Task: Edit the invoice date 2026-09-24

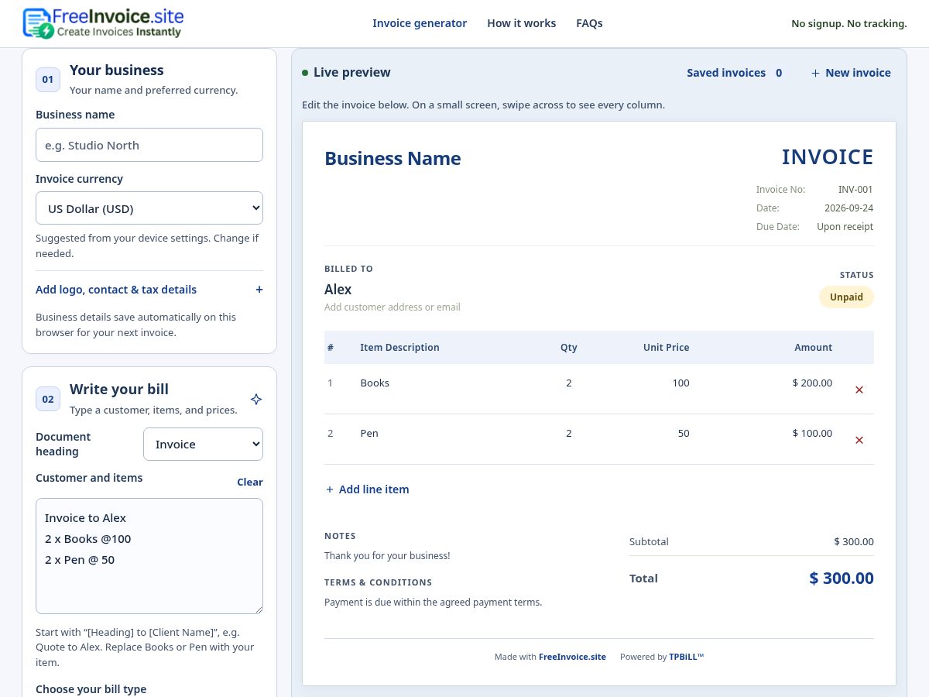Action: coord(848,208)
